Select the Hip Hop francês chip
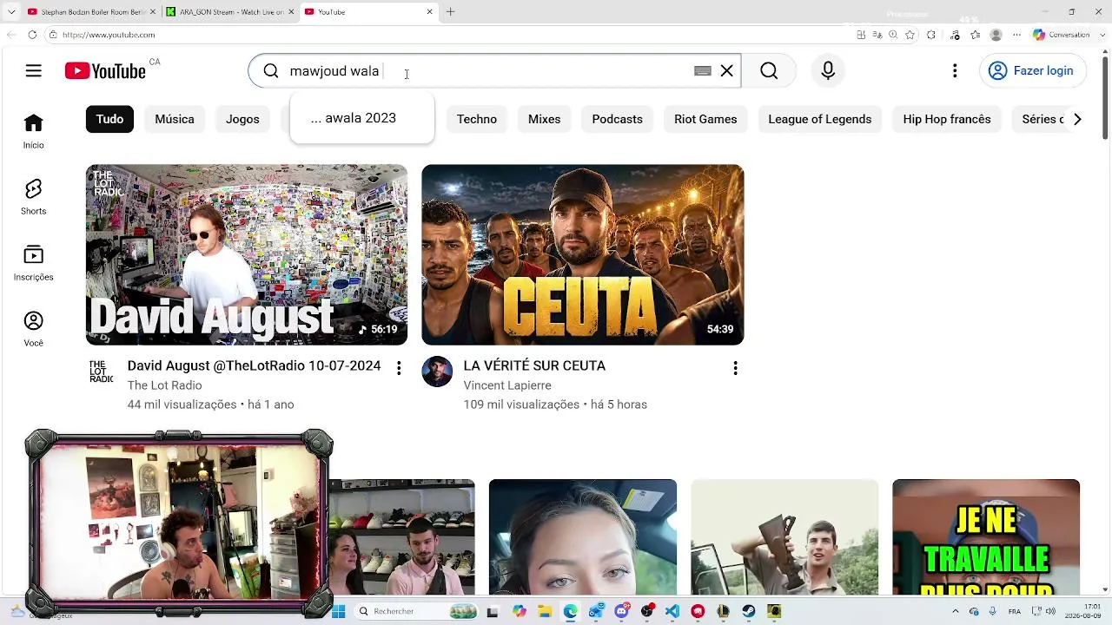 [946, 119]
